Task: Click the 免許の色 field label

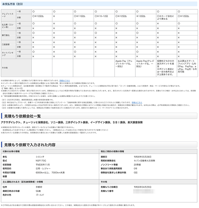Action: tap(7, 195)
